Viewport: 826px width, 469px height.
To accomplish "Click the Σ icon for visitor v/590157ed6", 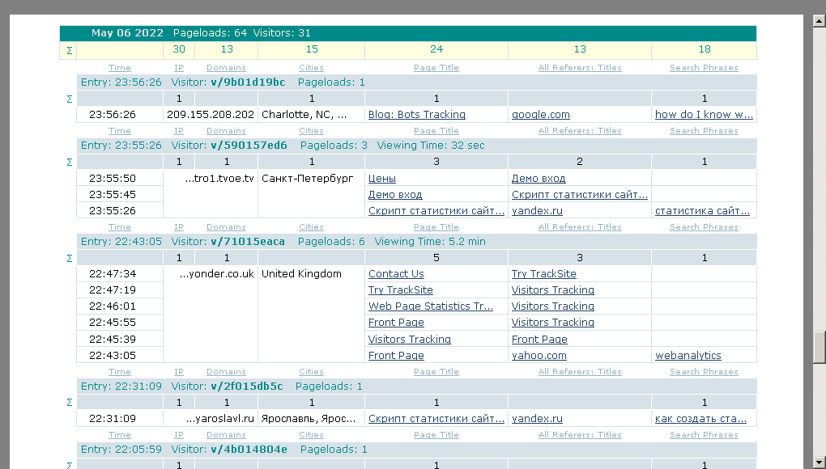I will [x=69, y=162].
